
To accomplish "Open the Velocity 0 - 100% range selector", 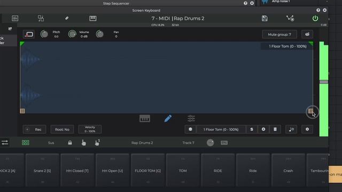I will click(x=90, y=129).
